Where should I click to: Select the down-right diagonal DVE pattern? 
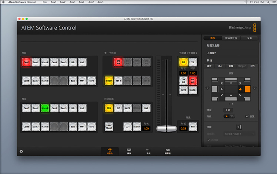[x=240, y=95]
